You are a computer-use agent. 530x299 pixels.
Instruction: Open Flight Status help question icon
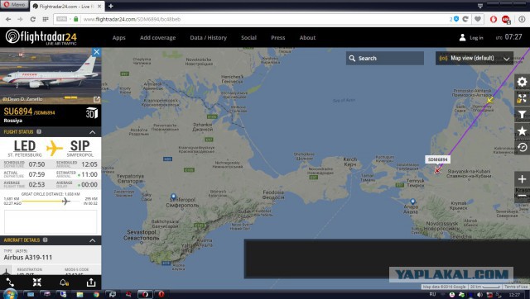coord(39,131)
